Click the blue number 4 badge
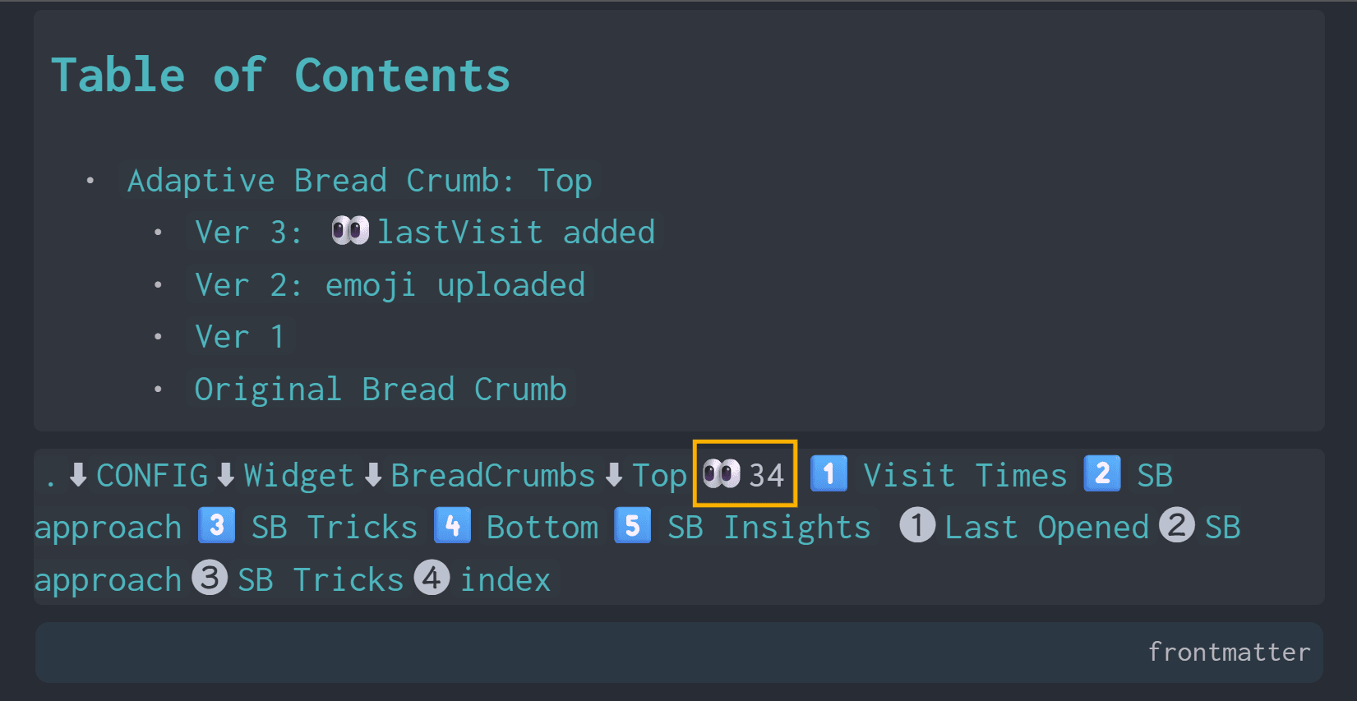 [452, 526]
